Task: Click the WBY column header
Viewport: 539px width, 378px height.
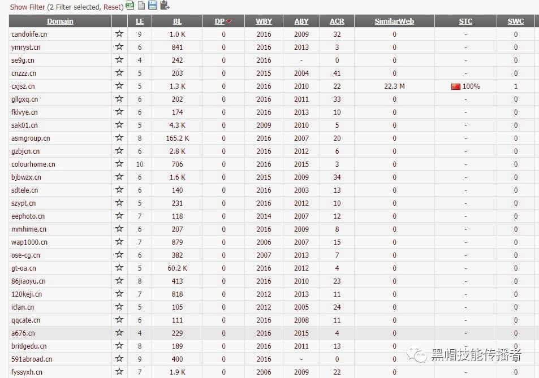Action: pos(264,21)
